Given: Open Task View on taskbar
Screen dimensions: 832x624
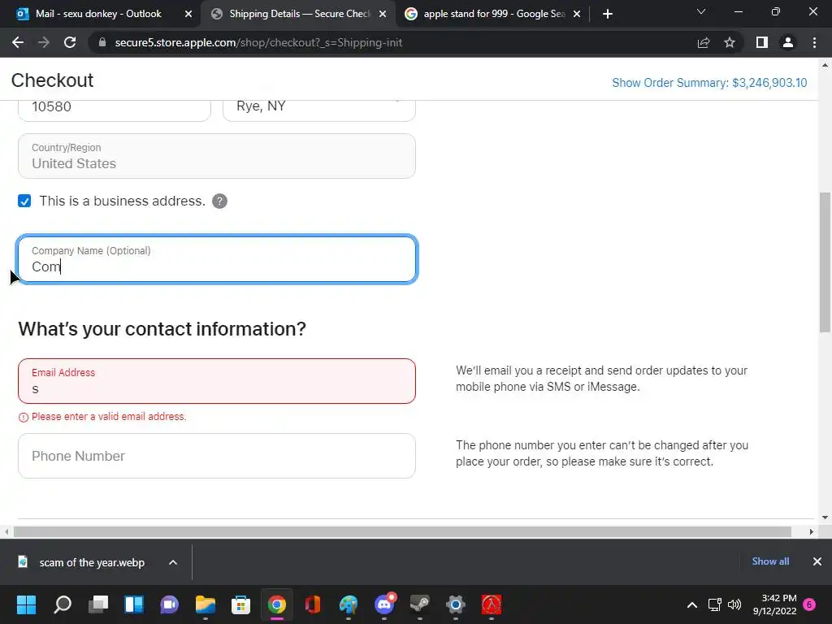Looking at the screenshot, I should point(98,604).
